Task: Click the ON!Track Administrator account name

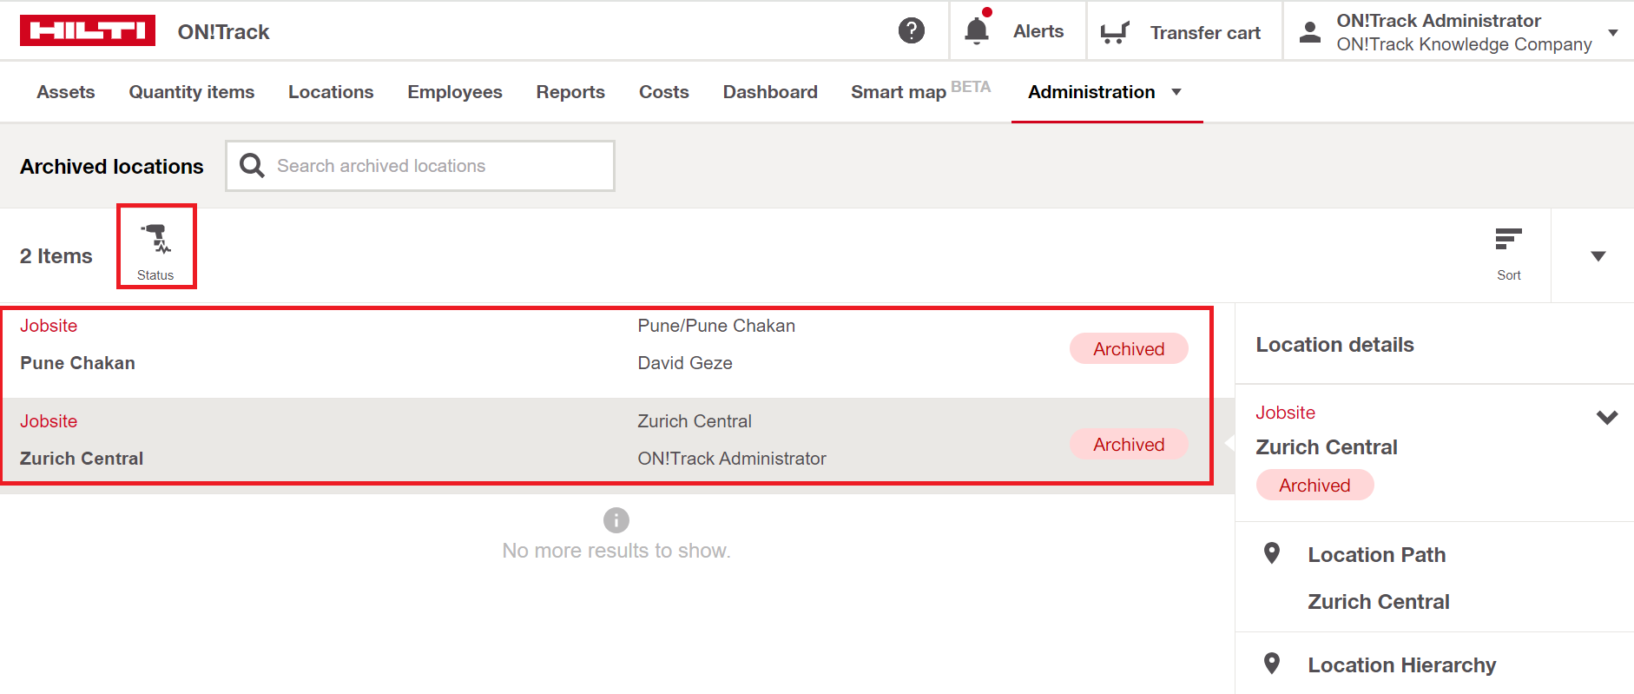Action: [x=1439, y=21]
